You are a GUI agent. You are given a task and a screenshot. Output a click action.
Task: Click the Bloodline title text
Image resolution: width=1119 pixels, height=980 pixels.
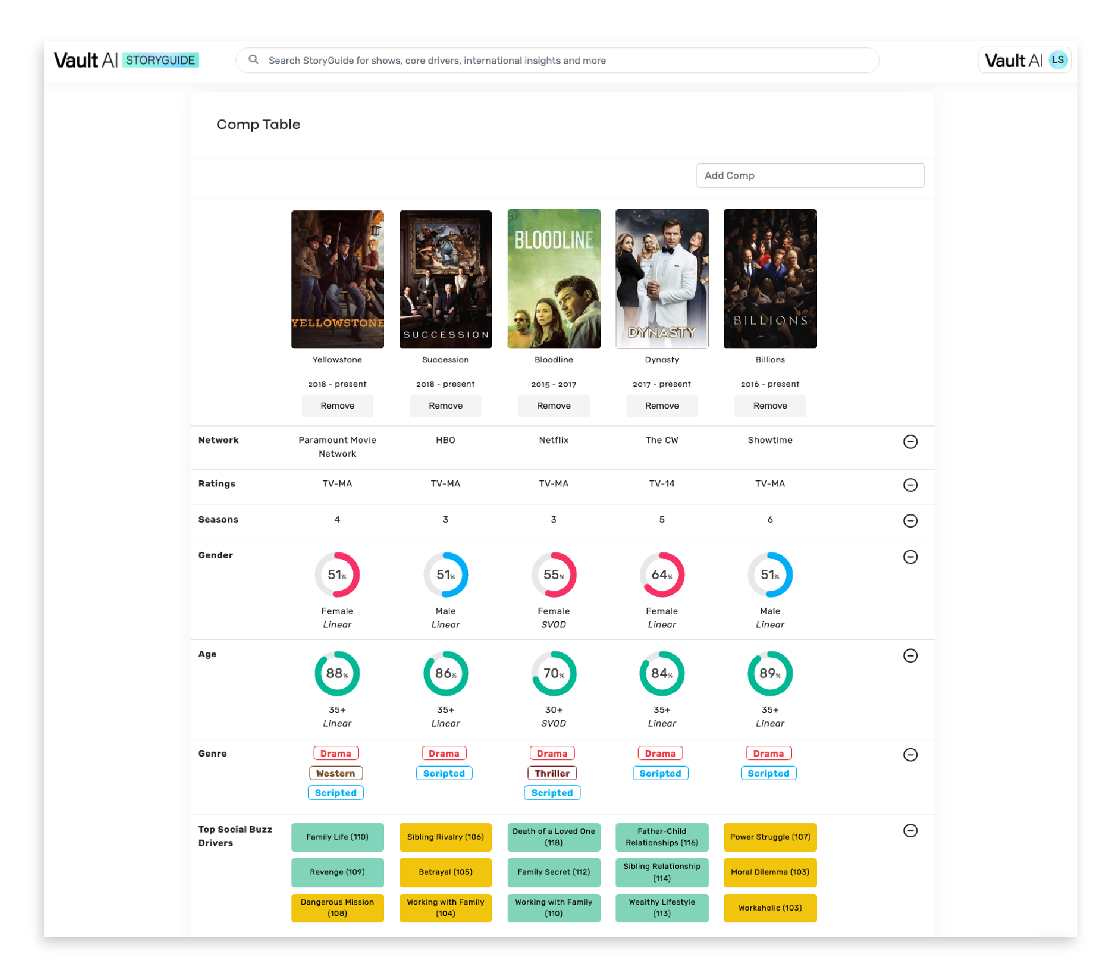click(554, 359)
